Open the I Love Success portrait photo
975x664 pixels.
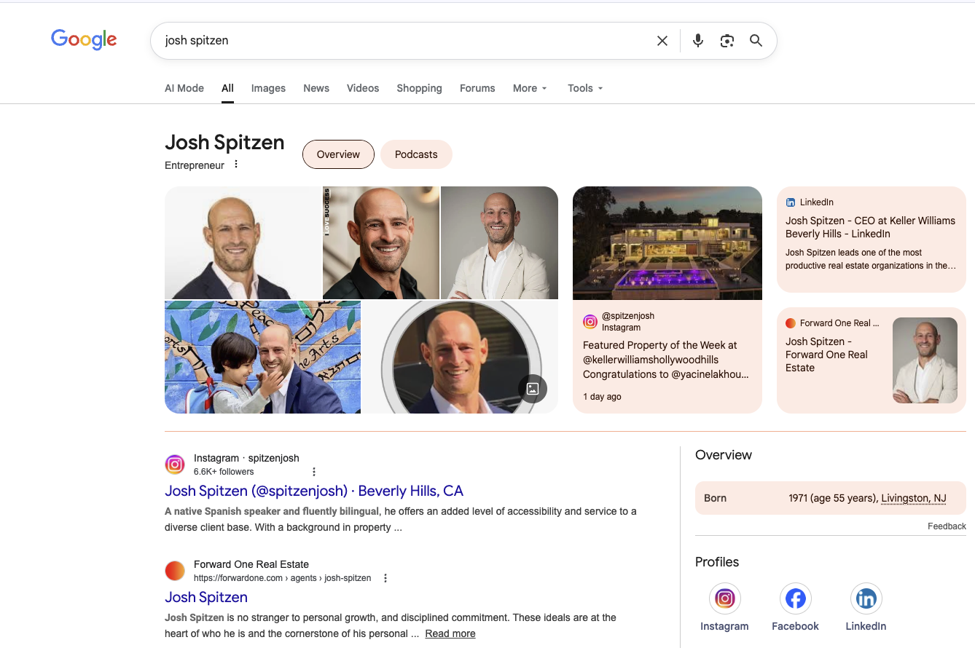point(381,242)
